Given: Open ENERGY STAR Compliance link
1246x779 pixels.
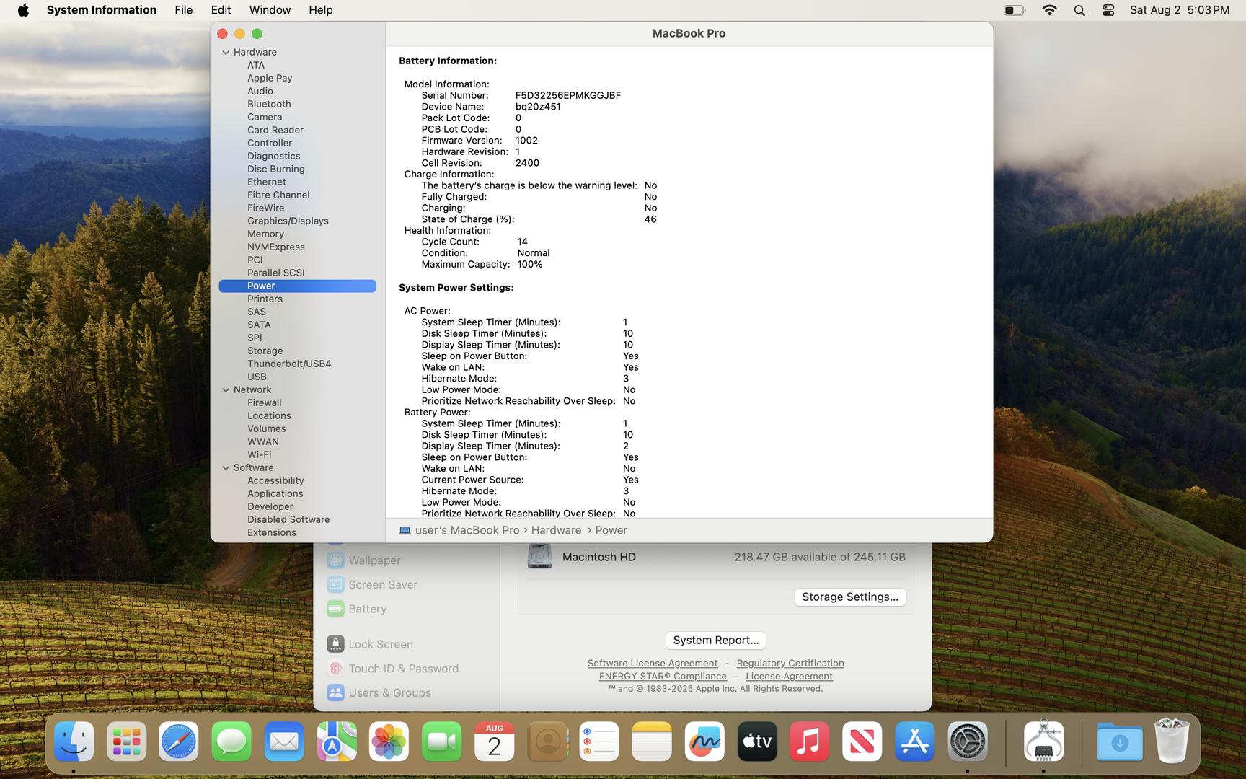Looking at the screenshot, I should (x=663, y=676).
